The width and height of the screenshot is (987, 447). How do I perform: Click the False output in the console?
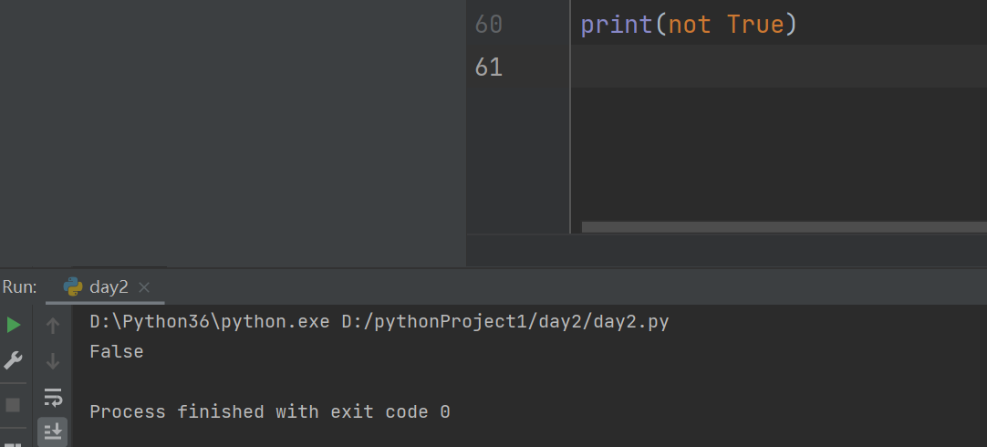coord(116,351)
